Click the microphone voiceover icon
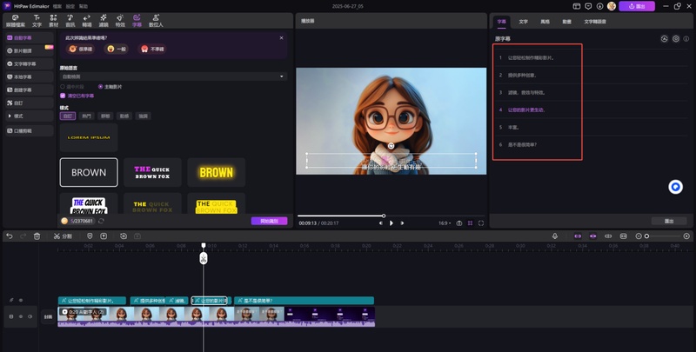 (554, 236)
